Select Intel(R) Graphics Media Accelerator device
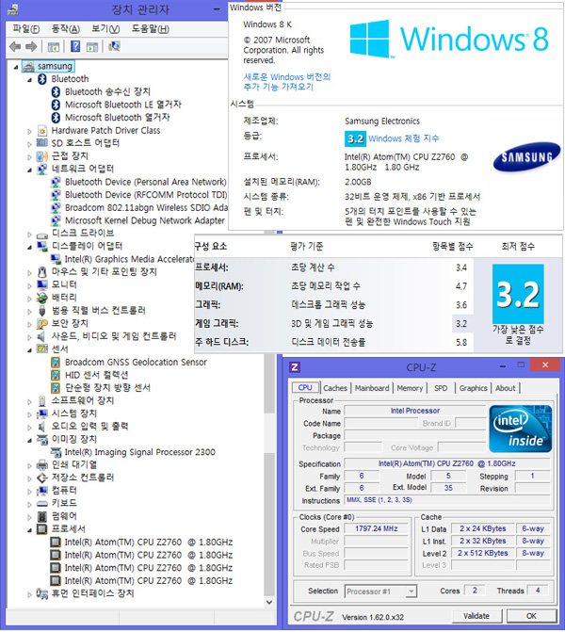The height and width of the screenshot is (632, 565). 129,259
